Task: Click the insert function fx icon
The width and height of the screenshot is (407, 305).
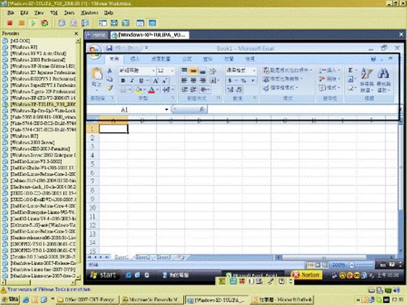Action: pos(202,110)
